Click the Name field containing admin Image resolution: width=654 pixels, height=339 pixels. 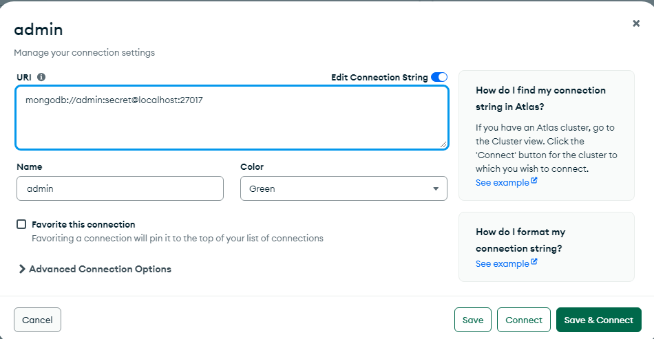point(120,188)
